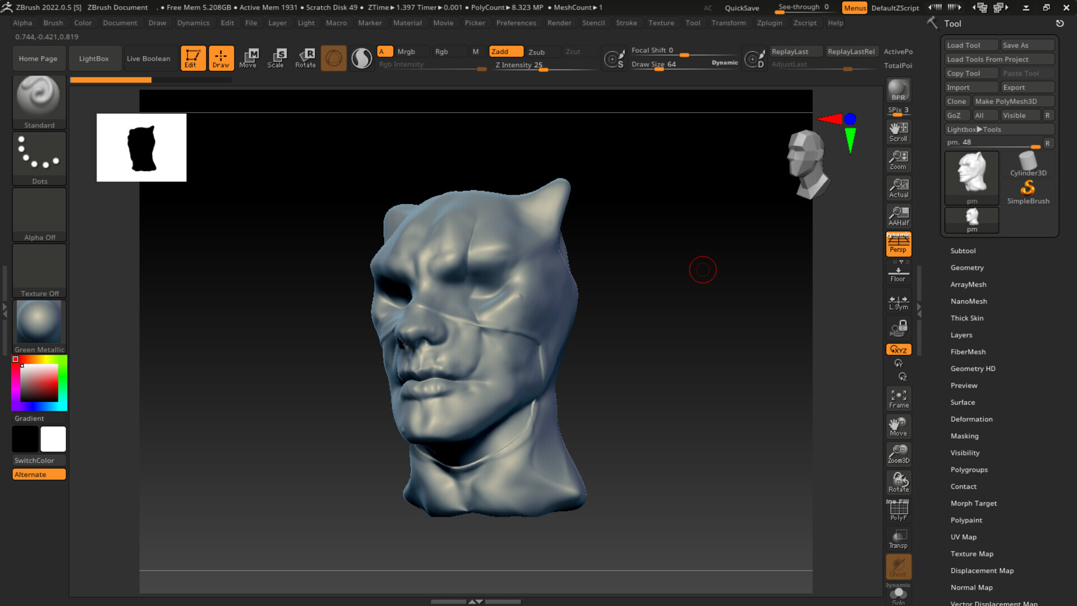Expand the Subtool section

point(963,251)
